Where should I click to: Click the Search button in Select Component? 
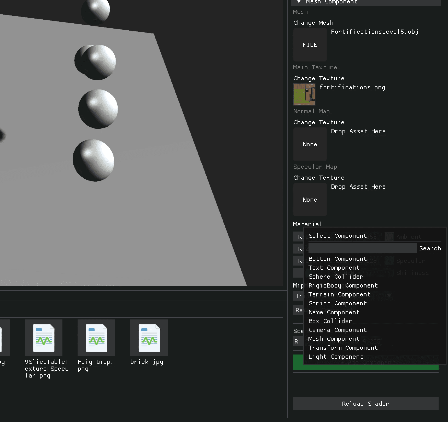[430, 248]
